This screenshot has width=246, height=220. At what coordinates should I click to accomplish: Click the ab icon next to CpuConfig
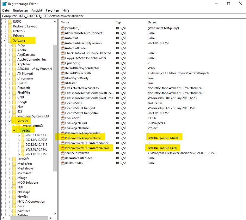click(62, 63)
